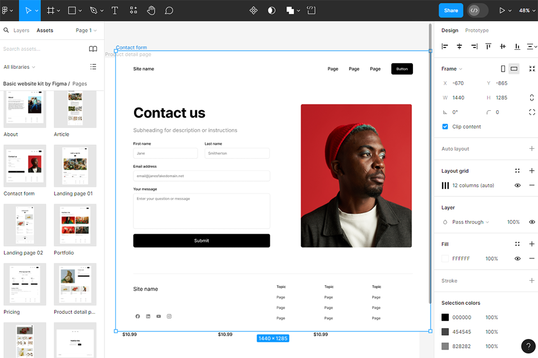This screenshot has width=538, height=358.
Task: Expand the Page 1 dropdown
Action: click(86, 31)
